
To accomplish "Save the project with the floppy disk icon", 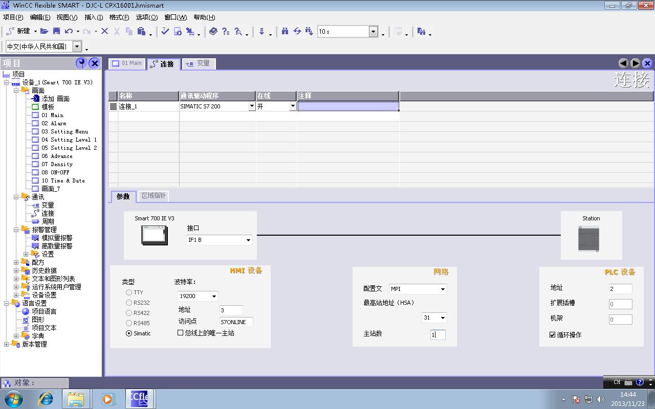I will [x=57, y=31].
